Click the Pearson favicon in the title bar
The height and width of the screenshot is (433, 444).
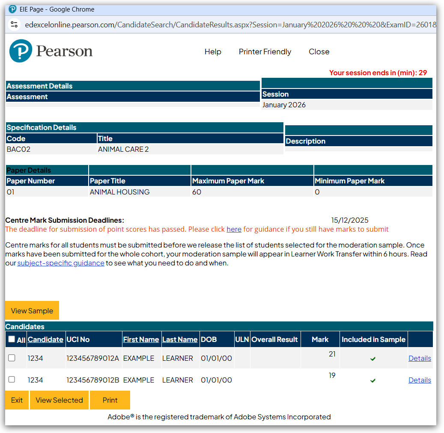(12, 9)
